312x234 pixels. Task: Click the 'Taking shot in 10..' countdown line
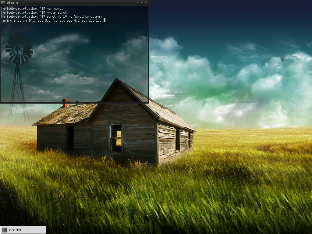coord(51,20)
